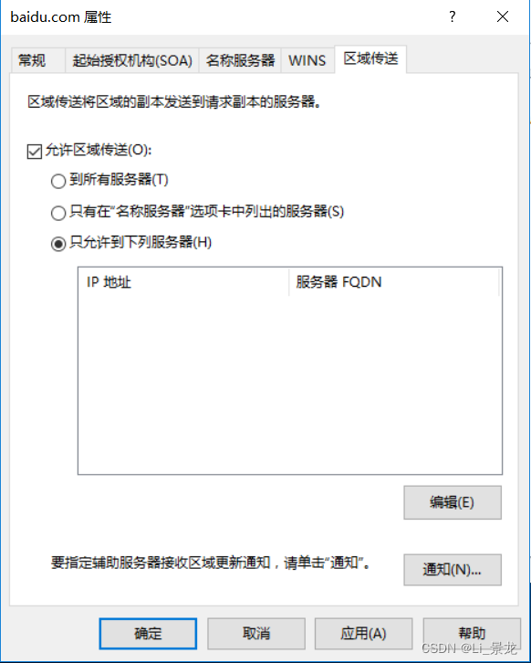Screen dimensions: 531x663
Task: Select the 到所有服务器(T) radio option
Action: pos(58,181)
